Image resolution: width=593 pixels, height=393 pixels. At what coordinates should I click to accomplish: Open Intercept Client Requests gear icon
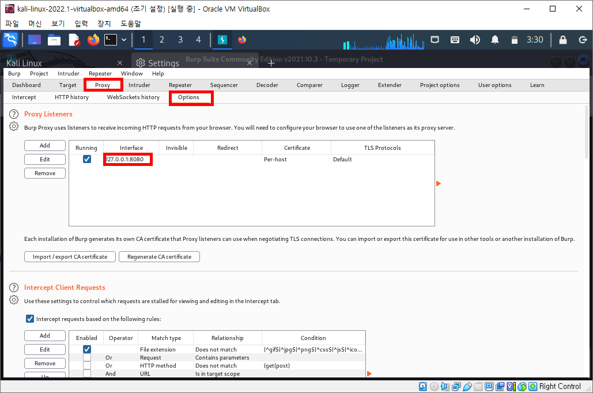(14, 300)
